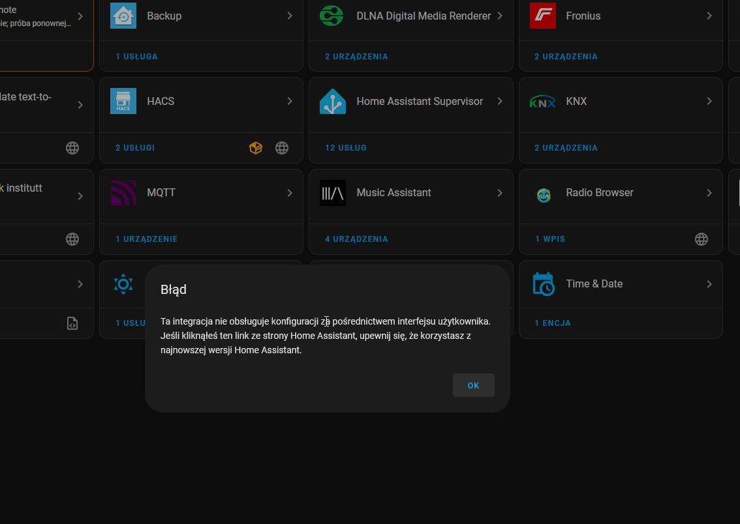Open the 12 USŁUG link for Supervisor
Screen dimensions: 740x524
346,147
